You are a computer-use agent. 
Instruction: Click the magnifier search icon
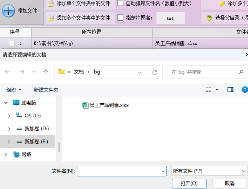[x=241, y=72]
